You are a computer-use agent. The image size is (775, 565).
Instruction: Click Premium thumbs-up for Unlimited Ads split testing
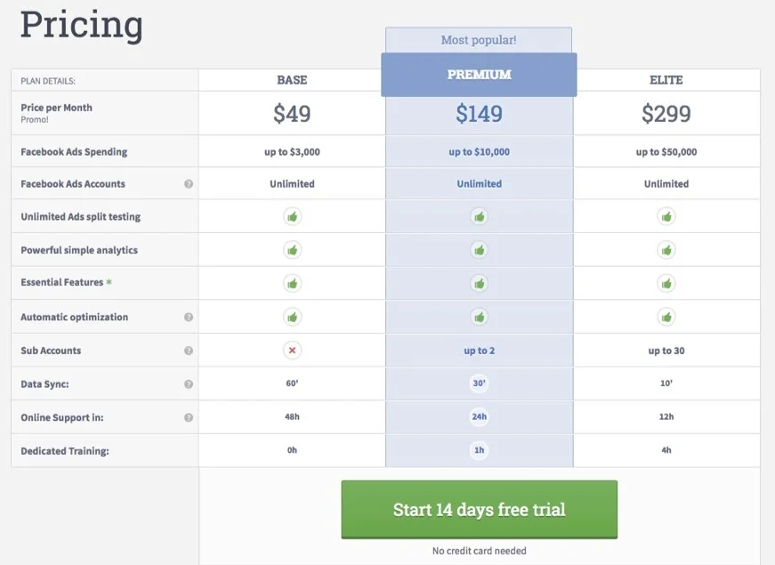[479, 216]
